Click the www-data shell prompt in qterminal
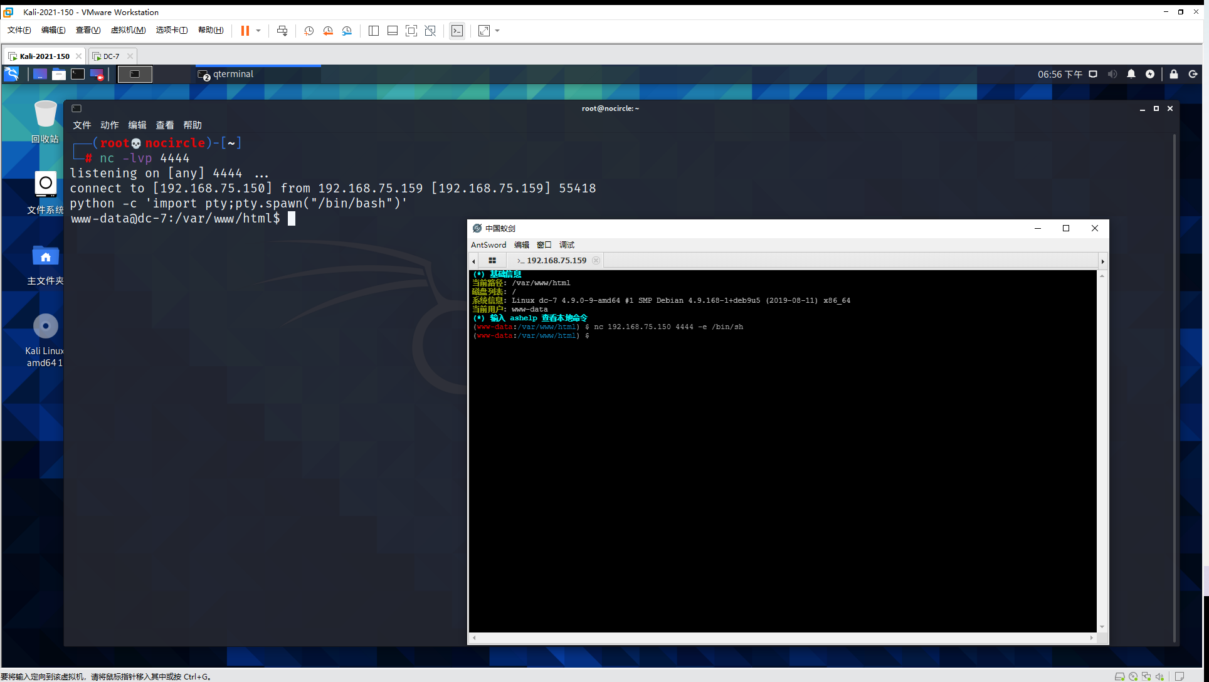 point(176,218)
